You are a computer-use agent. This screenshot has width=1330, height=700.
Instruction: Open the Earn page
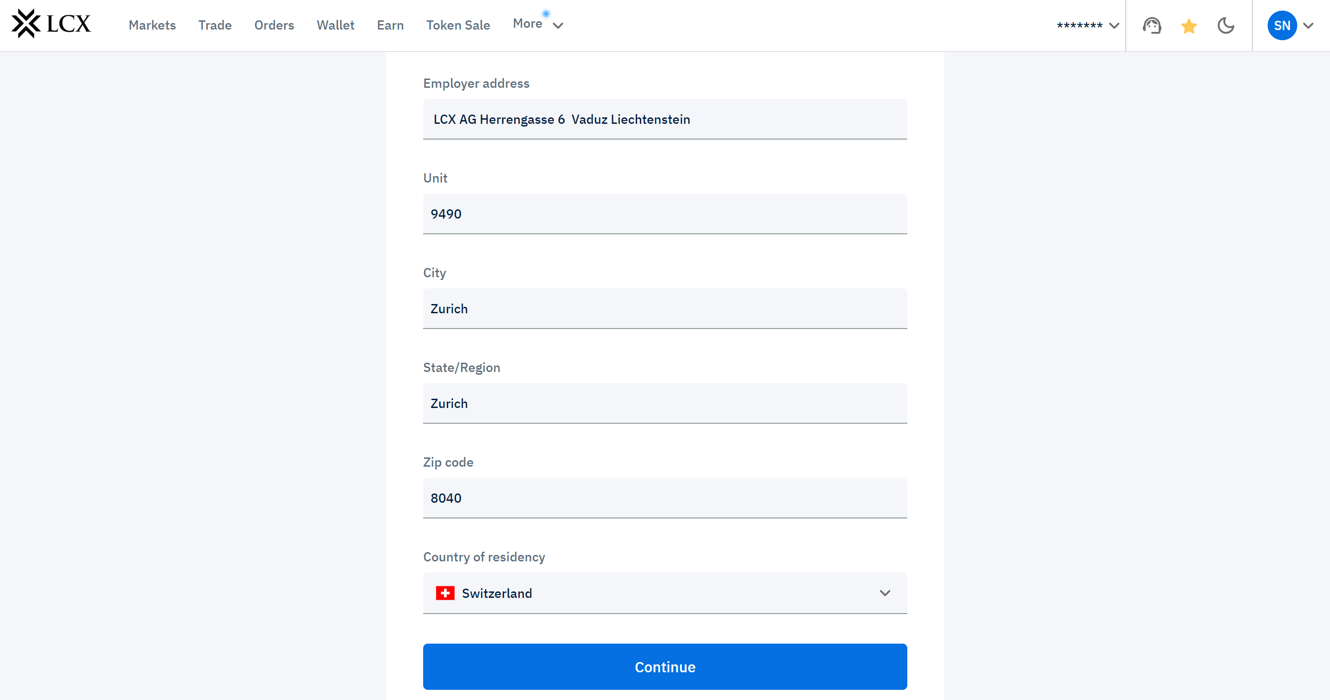click(x=390, y=25)
